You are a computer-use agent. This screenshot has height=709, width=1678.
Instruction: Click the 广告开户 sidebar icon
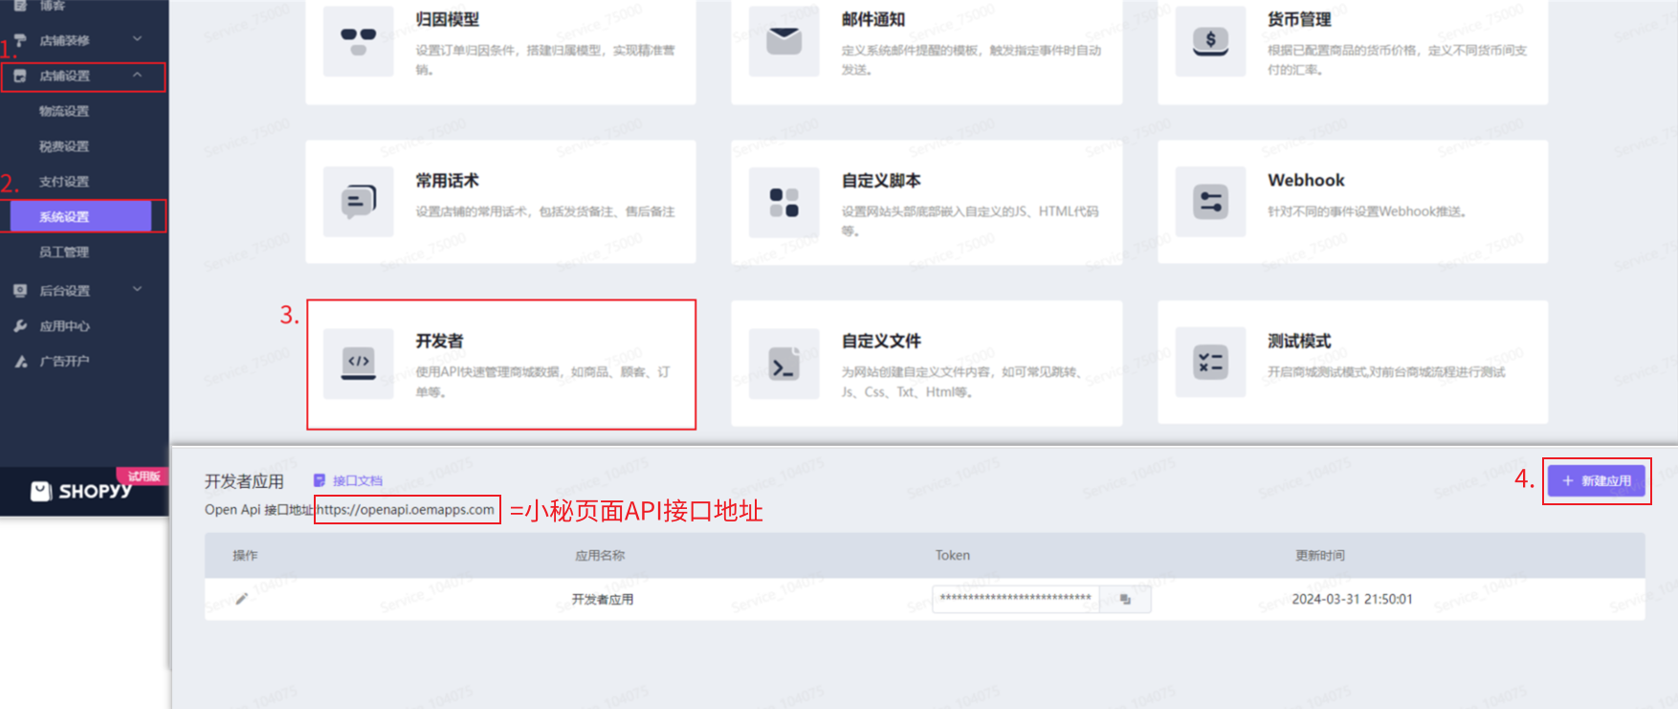click(x=20, y=361)
